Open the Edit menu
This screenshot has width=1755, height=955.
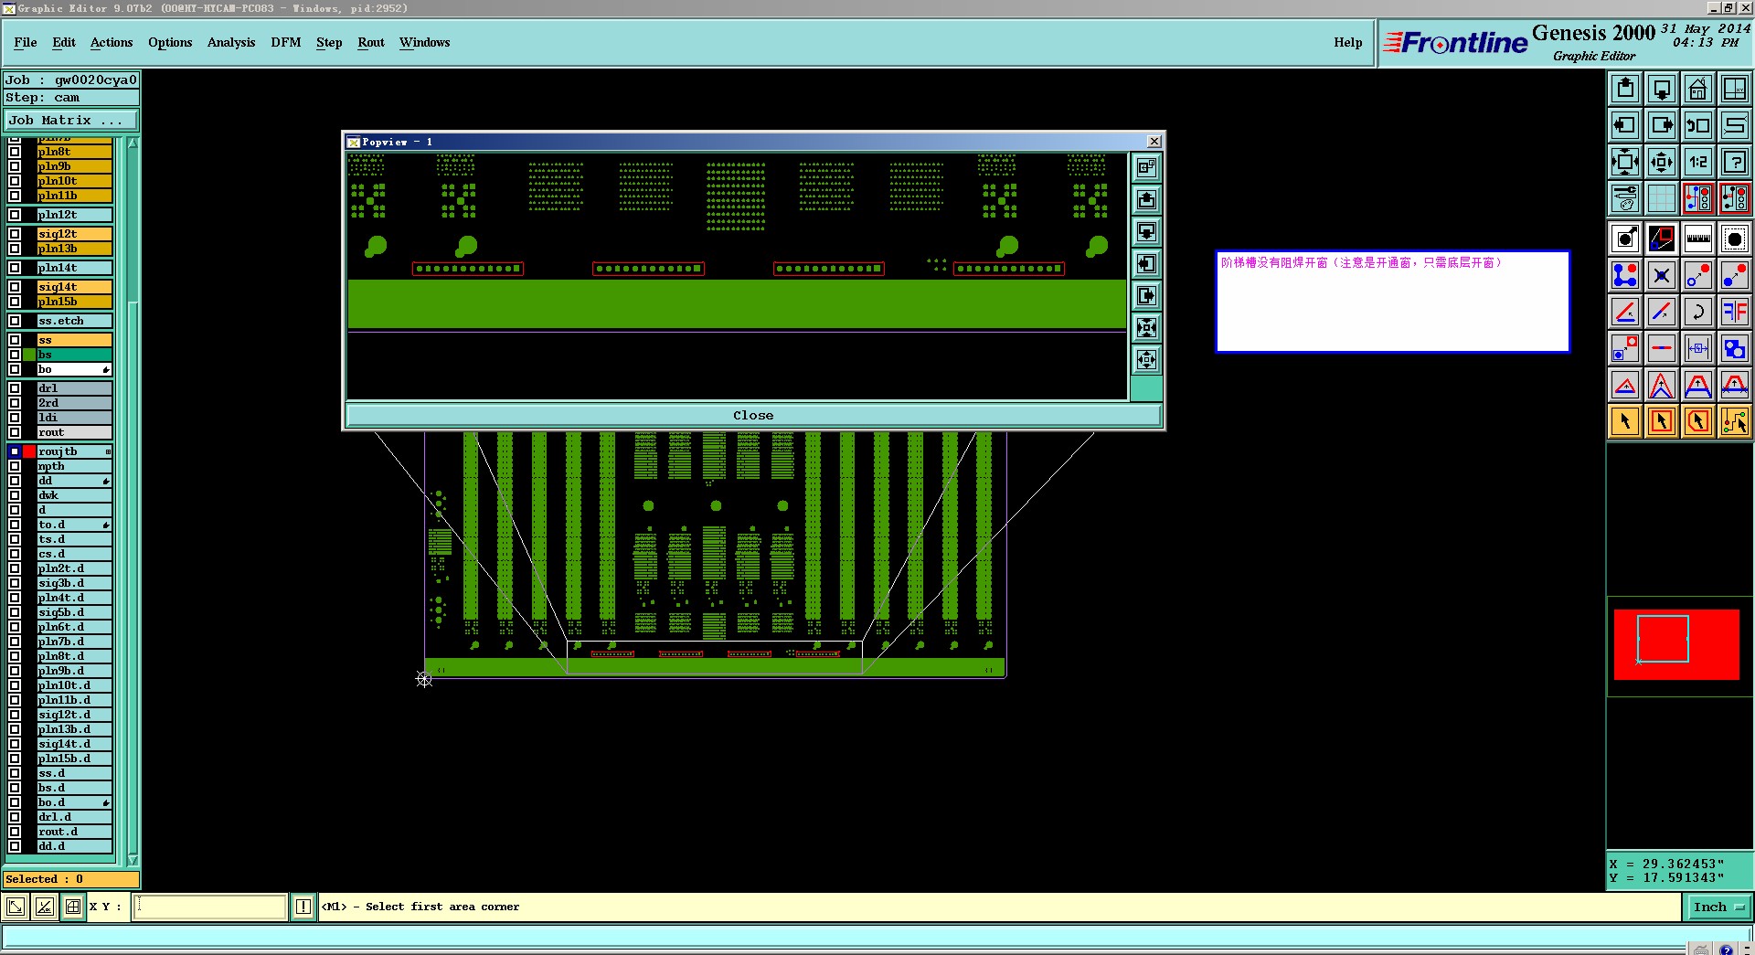click(64, 42)
